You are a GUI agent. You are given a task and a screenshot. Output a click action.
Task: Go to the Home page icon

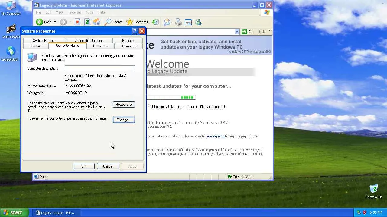click(97, 22)
